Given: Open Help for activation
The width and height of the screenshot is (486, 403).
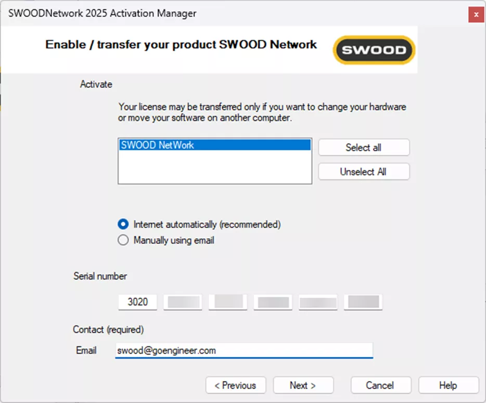Looking at the screenshot, I should (x=449, y=385).
